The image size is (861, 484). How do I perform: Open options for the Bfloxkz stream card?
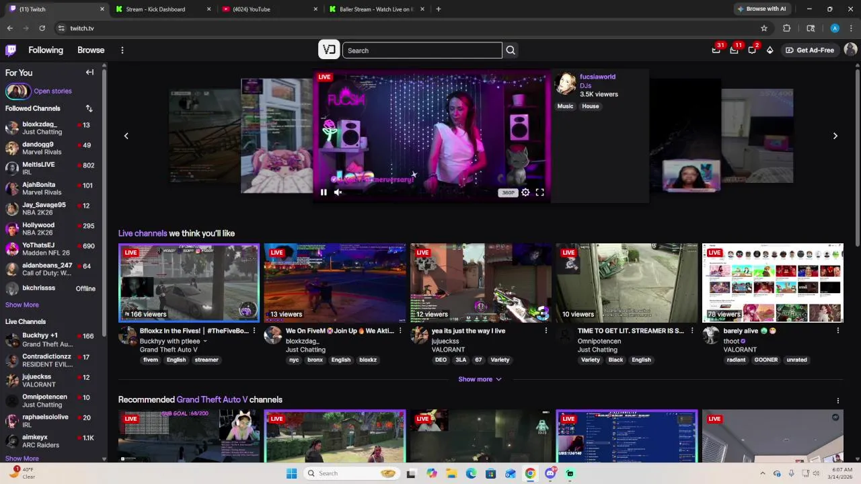(x=254, y=331)
